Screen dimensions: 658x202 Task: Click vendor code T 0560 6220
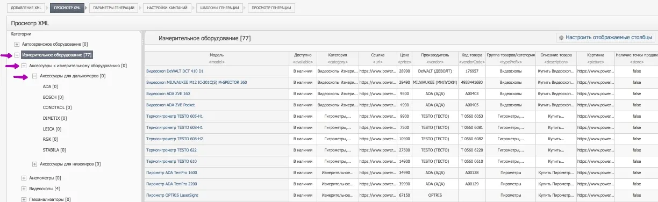click(472, 150)
